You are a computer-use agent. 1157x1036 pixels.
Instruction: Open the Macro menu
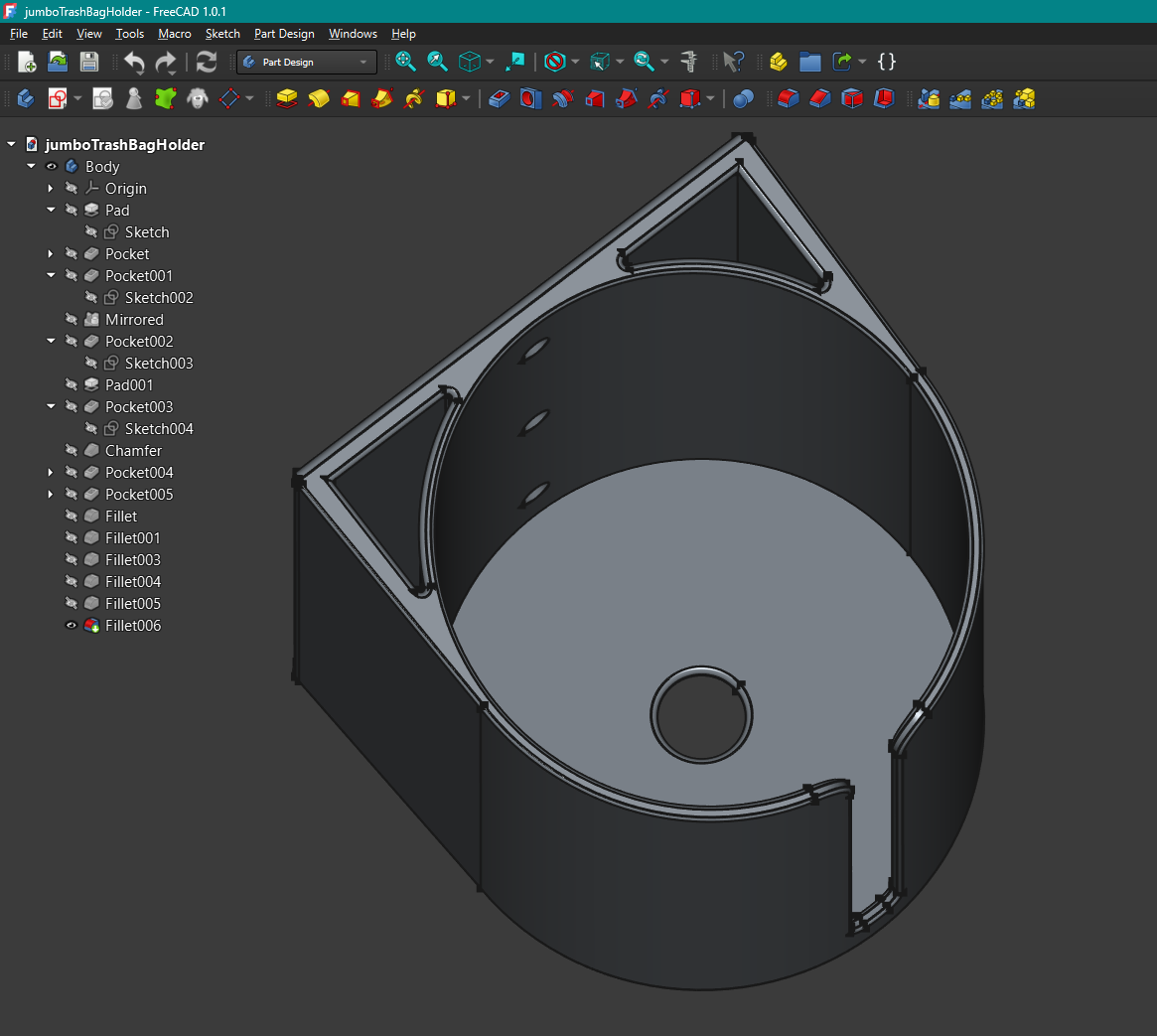[x=174, y=34]
